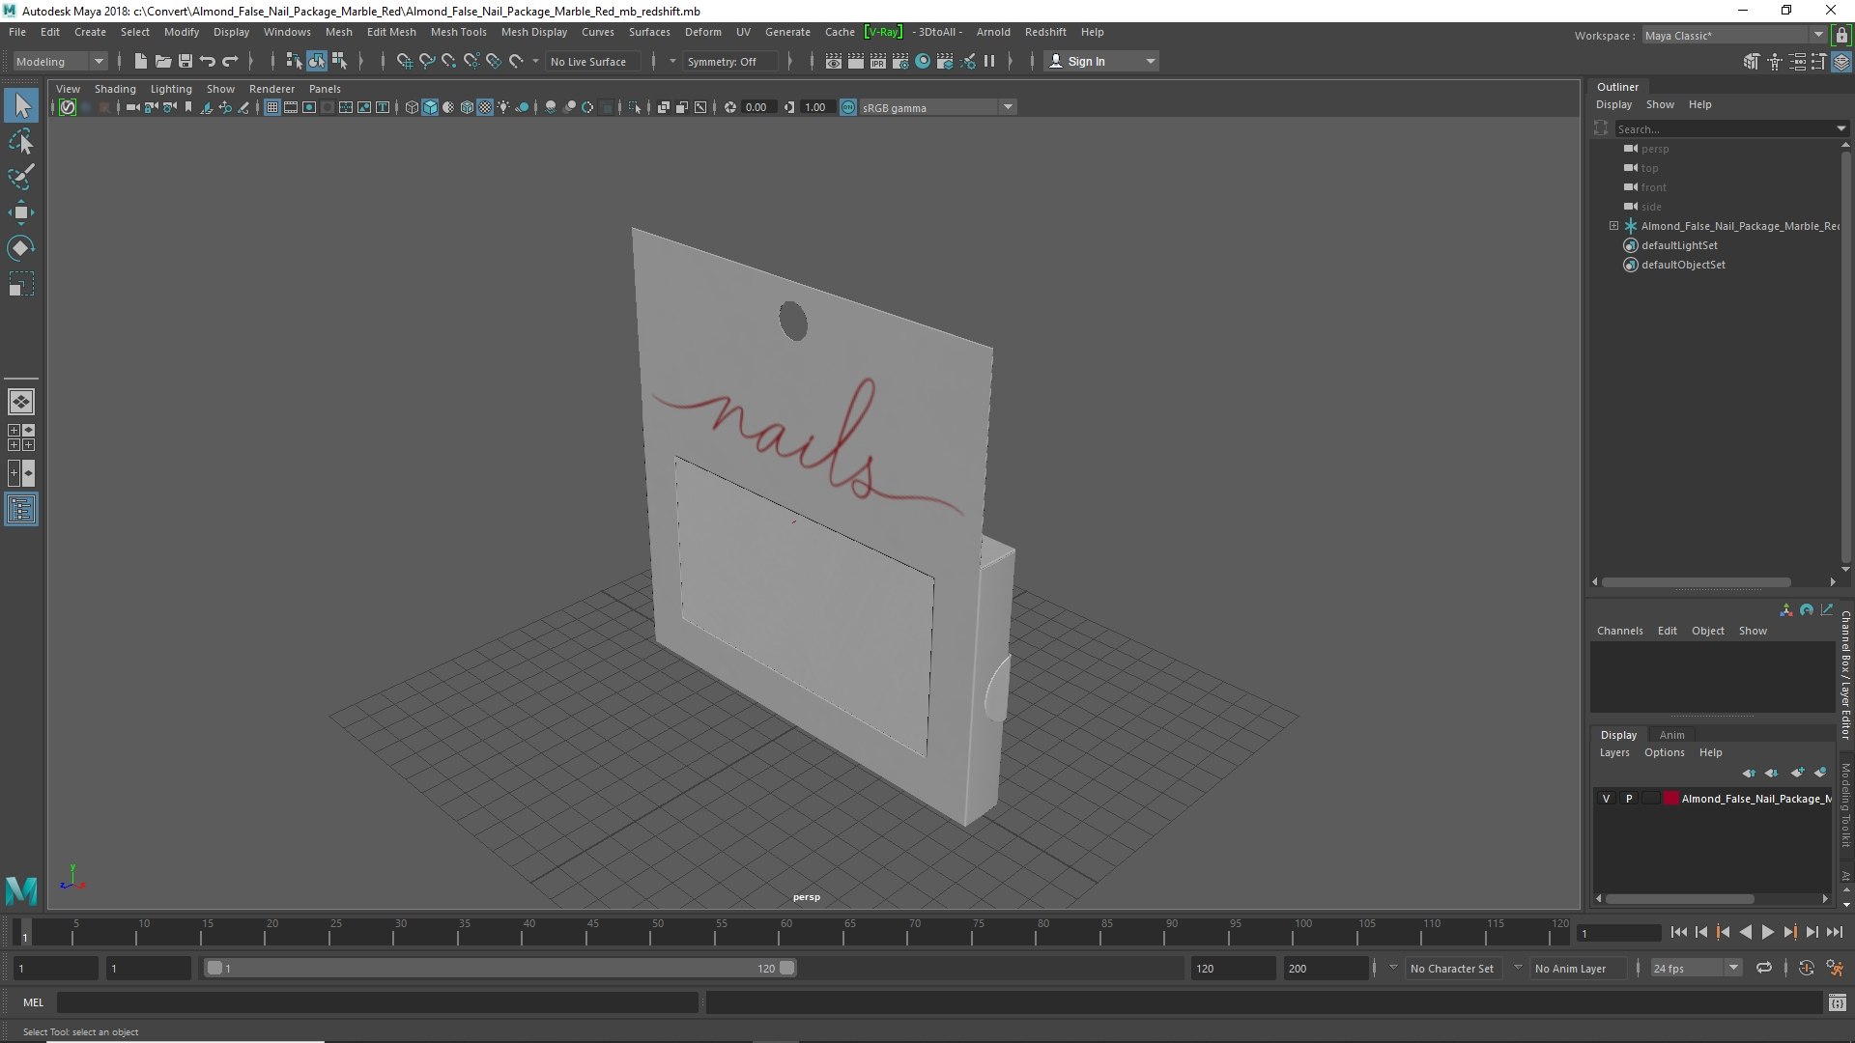Switch to the Anim layer tab

(1671, 735)
